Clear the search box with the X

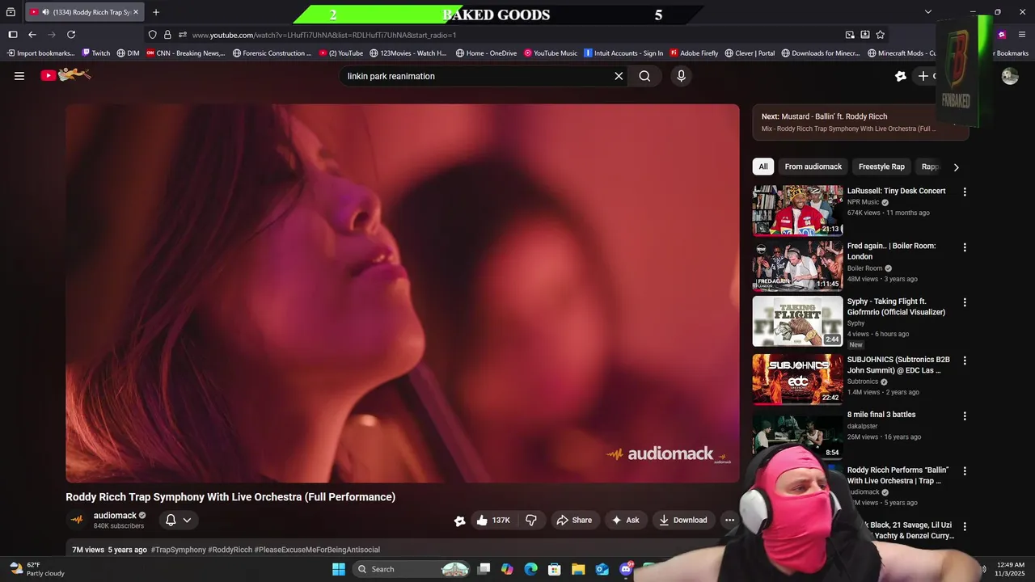point(619,76)
